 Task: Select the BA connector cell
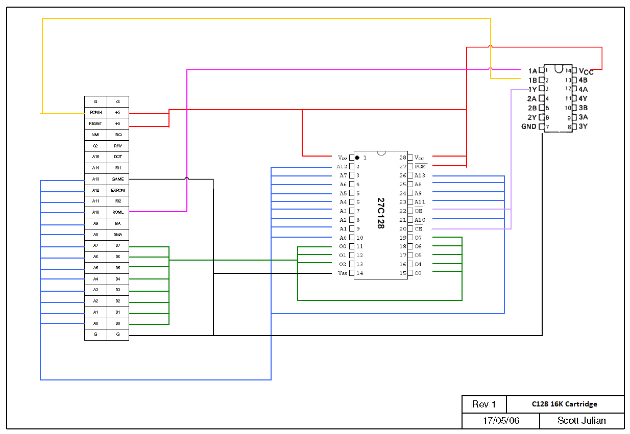pyautogui.click(x=118, y=224)
